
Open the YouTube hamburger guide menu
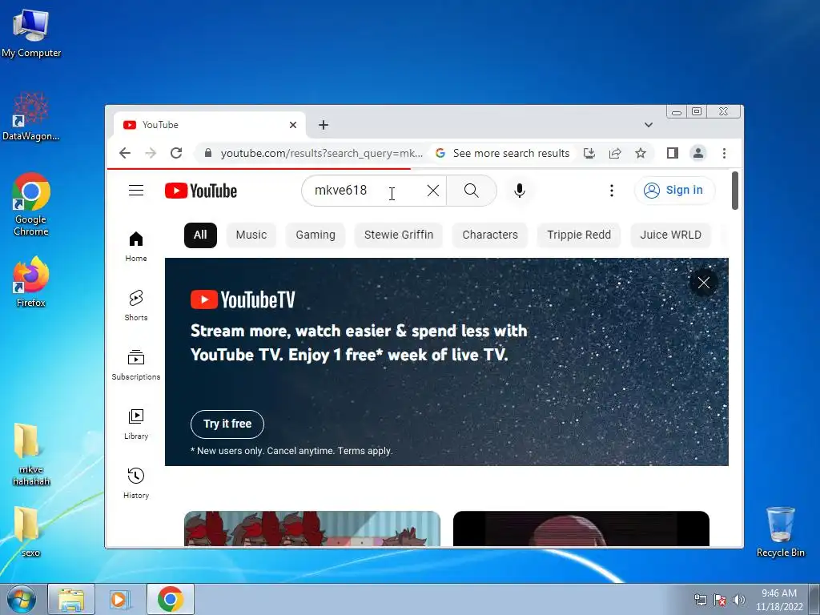pos(136,191)
